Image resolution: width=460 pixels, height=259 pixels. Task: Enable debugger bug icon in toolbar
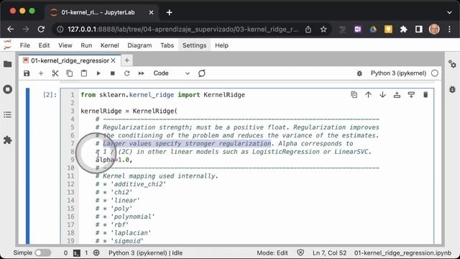[x=359, y=73]
